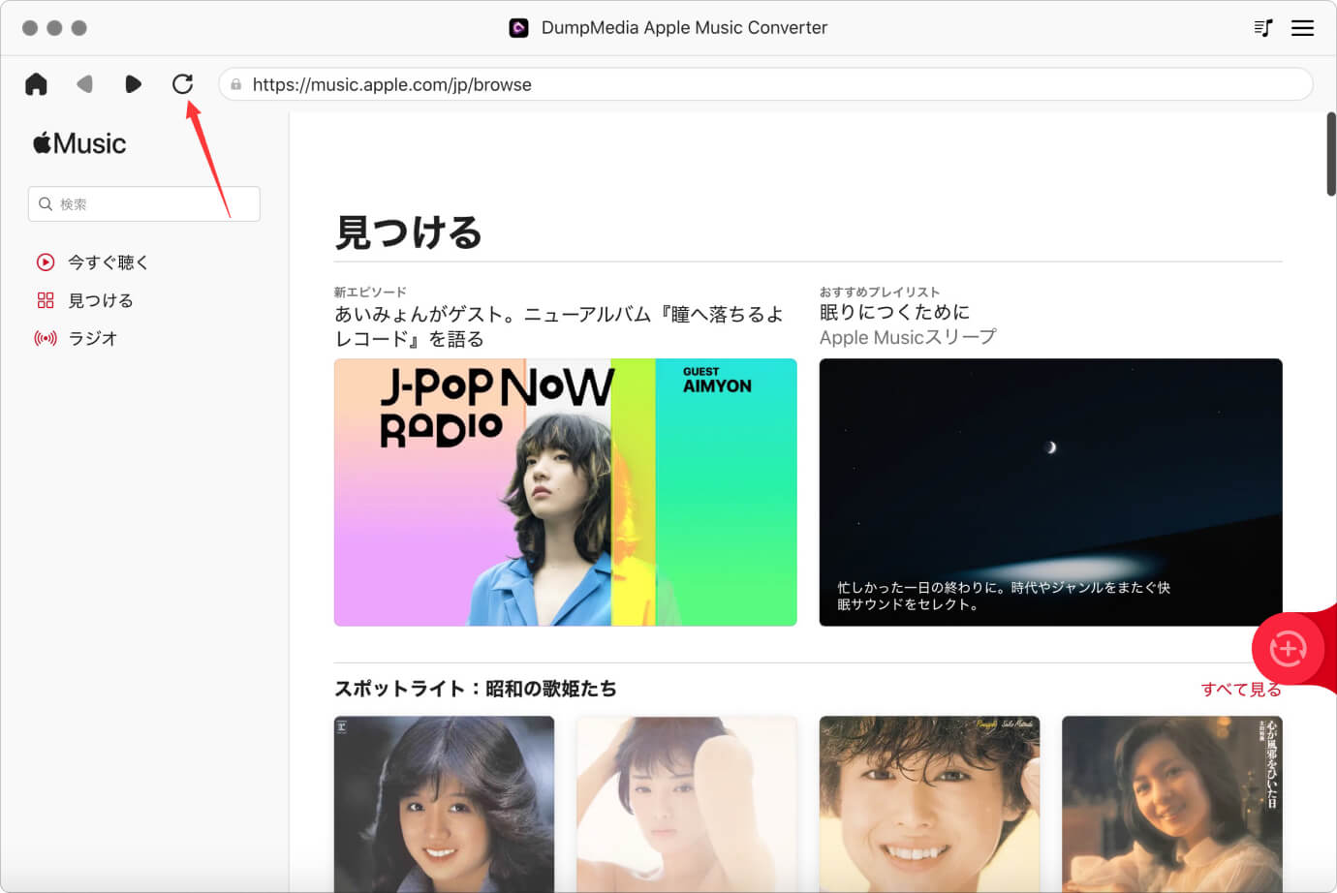The width and height of the screenshot is (1337, 893).
Task: Click the search magnifier icon
Action: (45, 204)
